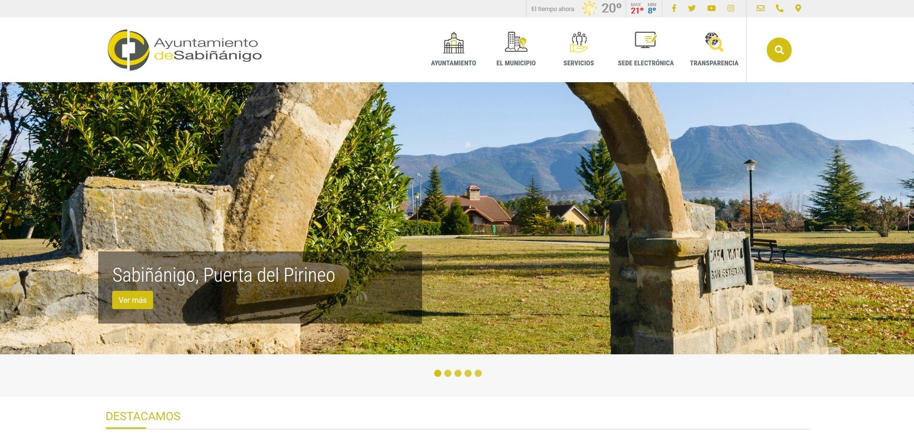Open the Servicios menu
Image resolution: width=914 pixels, height=437 pixels.
pyautogui.click(x=579, y=50)
